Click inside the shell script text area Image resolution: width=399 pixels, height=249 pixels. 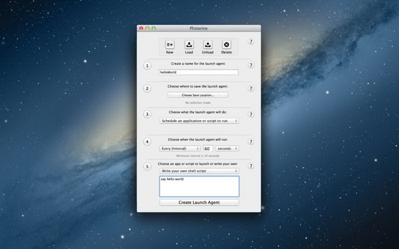199,186
